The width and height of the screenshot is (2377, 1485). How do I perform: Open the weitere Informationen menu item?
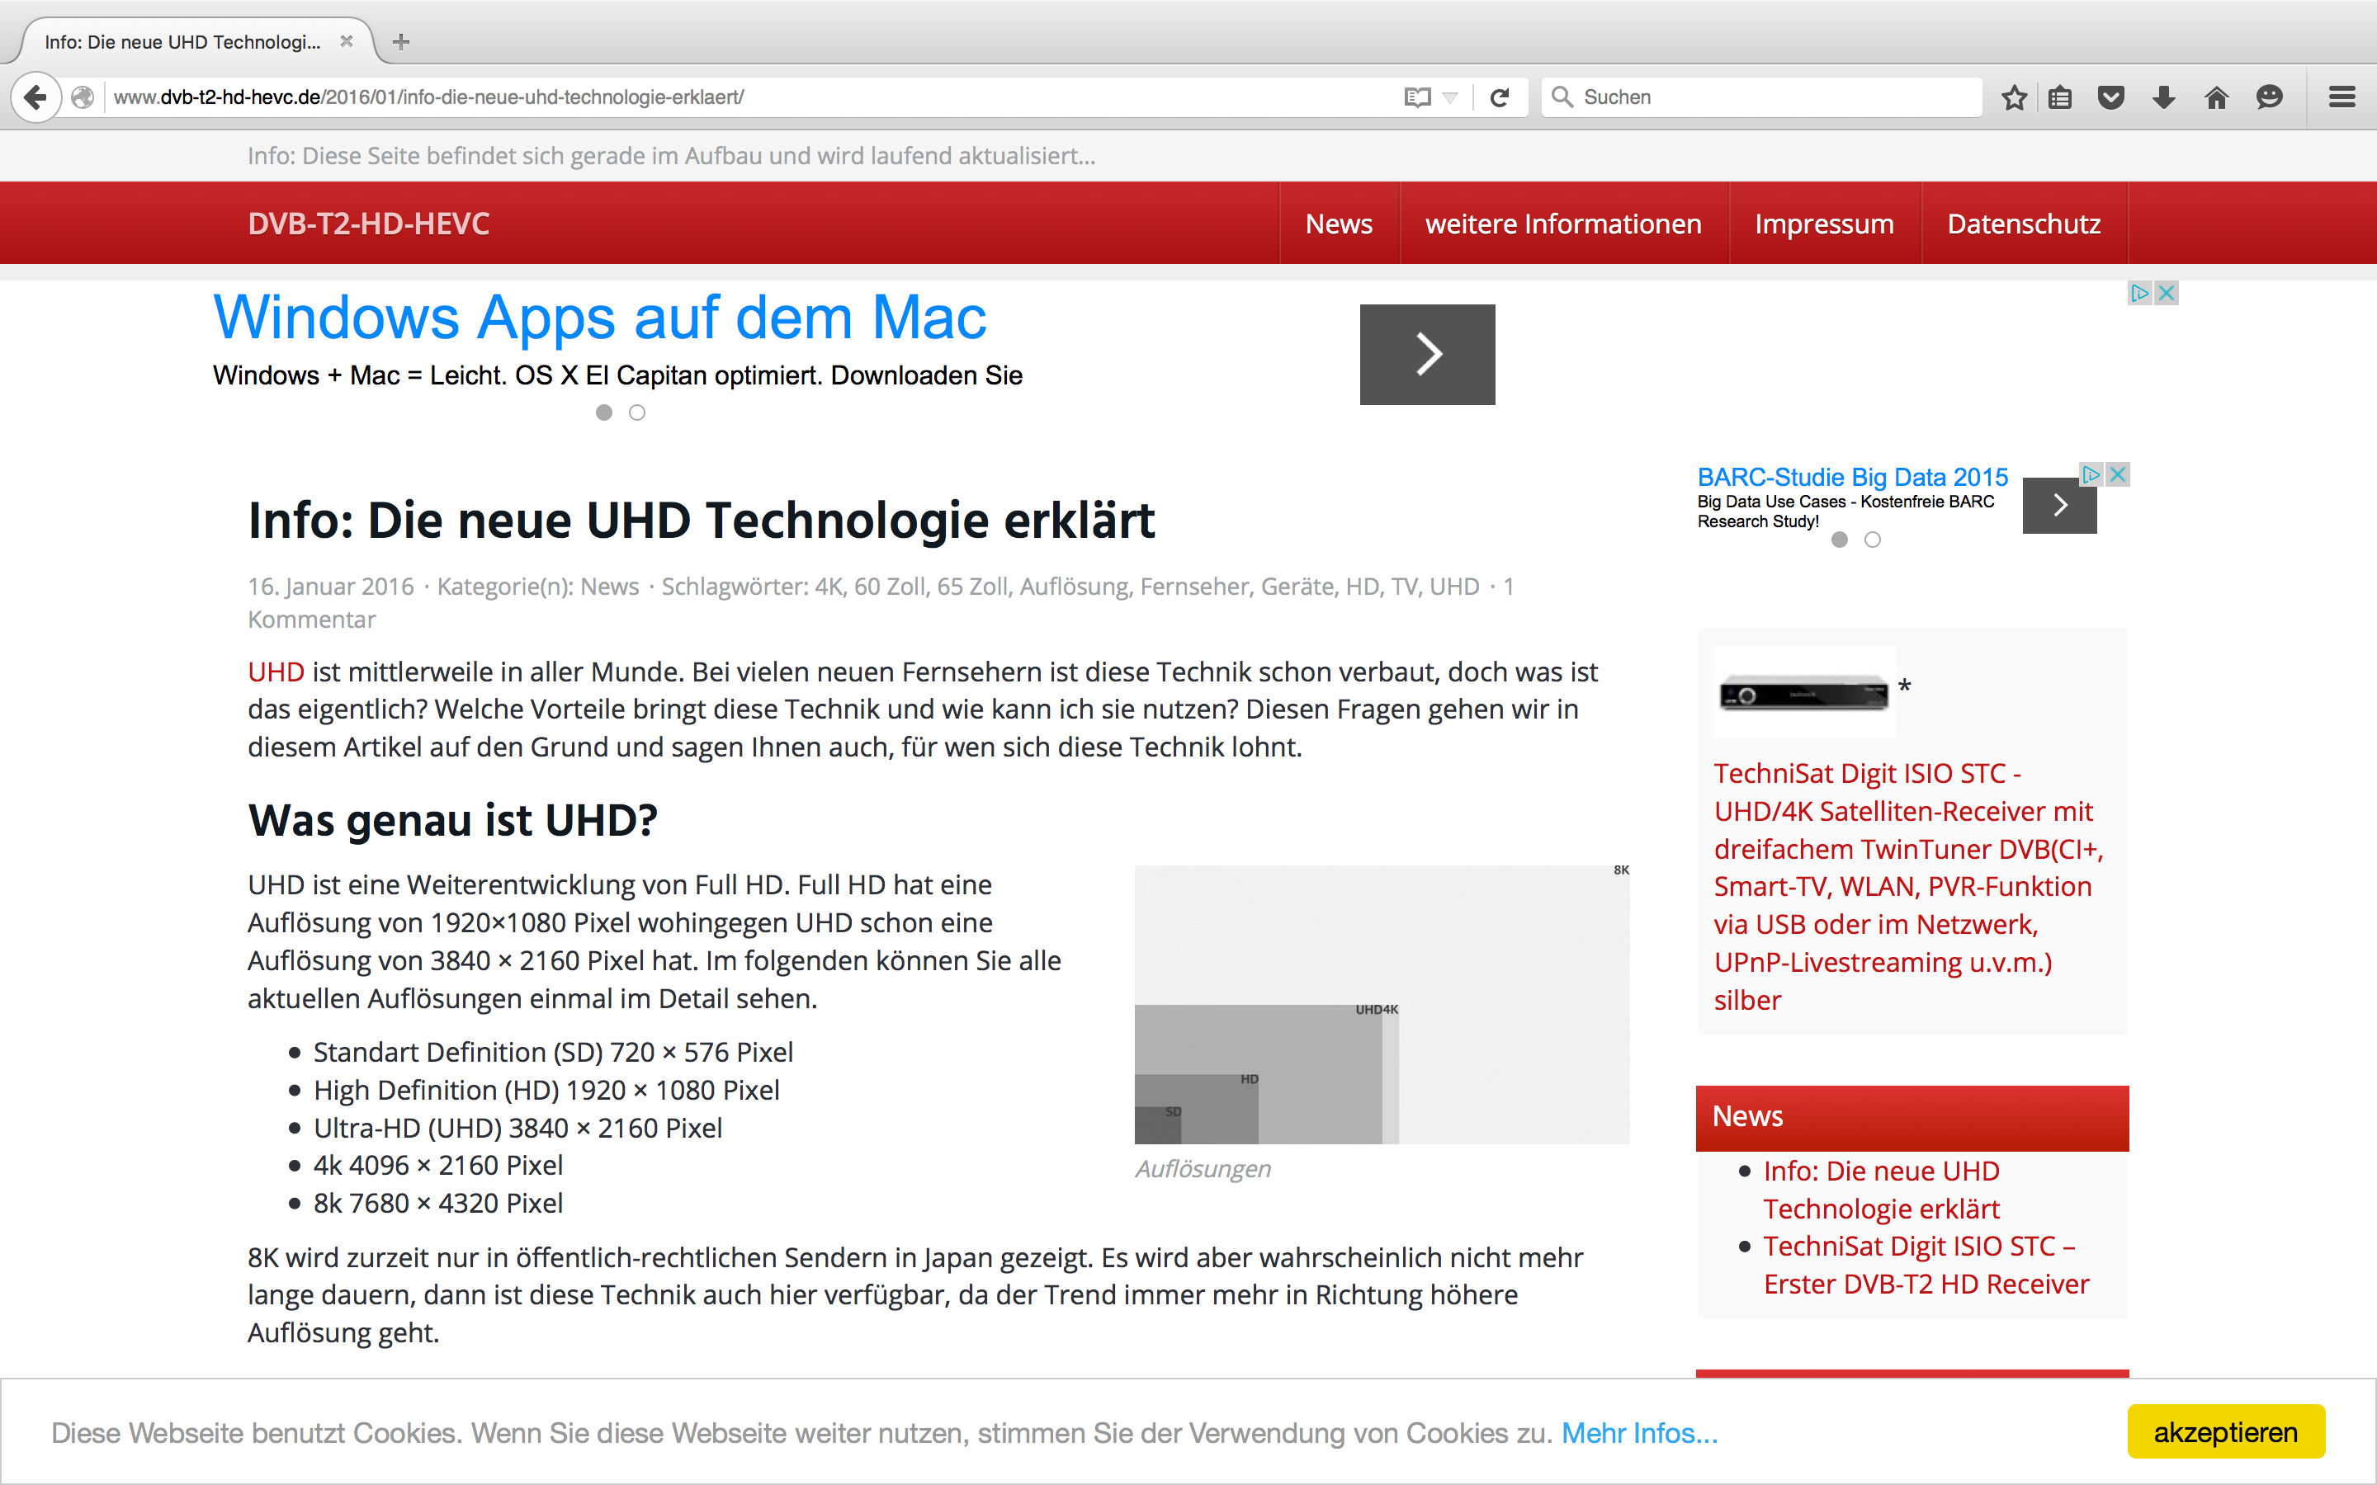tap(1562, 224)
